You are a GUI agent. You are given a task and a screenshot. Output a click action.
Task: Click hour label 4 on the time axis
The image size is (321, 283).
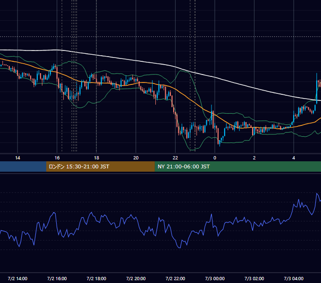point(294,158)
